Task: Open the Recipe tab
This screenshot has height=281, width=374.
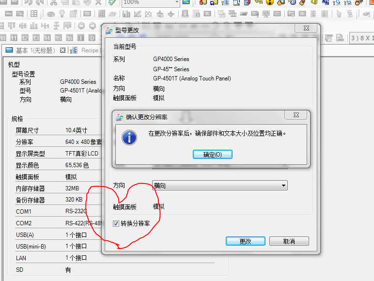Action: pos(90,50)
